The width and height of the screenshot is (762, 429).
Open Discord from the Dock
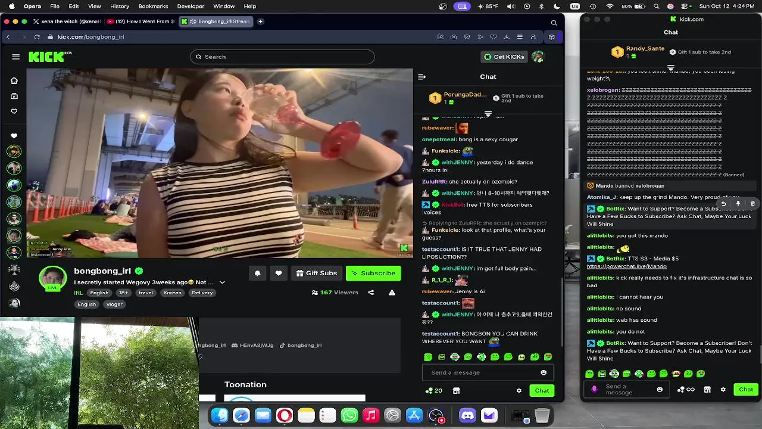[x=468, y=415]
